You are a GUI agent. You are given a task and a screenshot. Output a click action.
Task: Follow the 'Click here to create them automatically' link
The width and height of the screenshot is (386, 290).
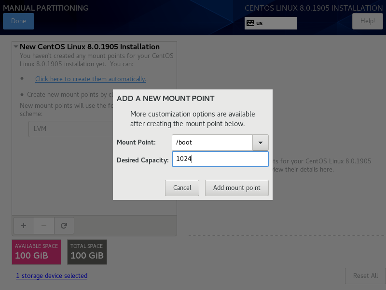pos(91,79)
